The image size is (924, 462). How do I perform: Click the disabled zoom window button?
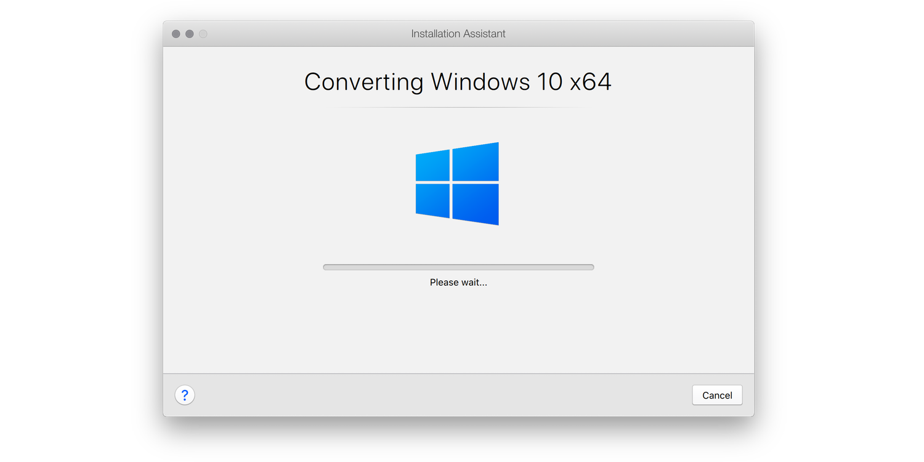click(x=203, y=34)
